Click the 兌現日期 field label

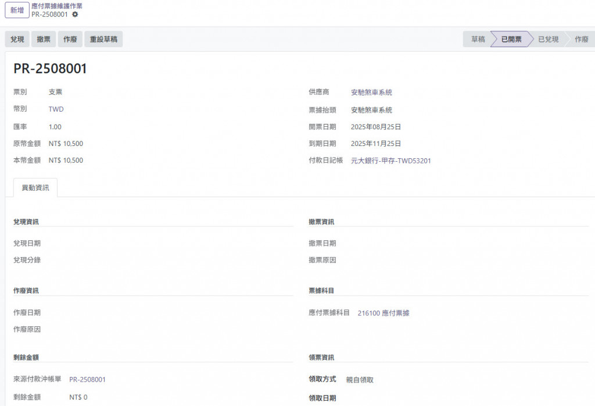click(x=27, y=243)
